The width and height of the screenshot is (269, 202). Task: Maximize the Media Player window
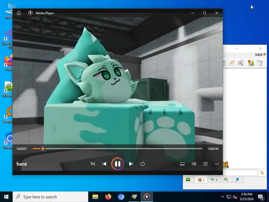pyautogui.click(x=204, y=13)
